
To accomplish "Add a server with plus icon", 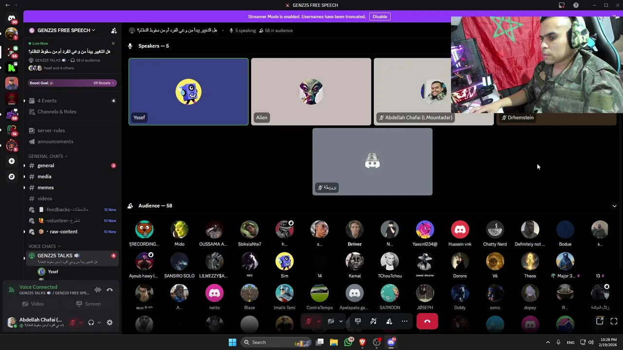I will [12, 161].
